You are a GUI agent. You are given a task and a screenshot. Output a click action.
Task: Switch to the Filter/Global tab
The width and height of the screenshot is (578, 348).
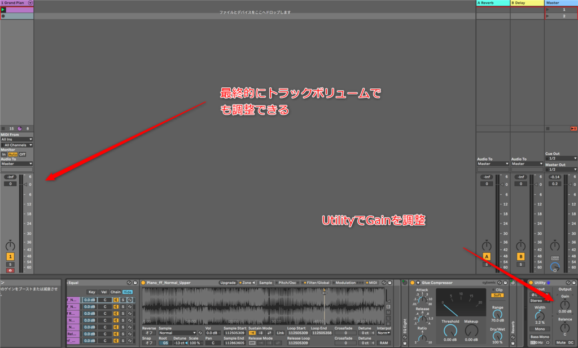click(x=317, y=283)
